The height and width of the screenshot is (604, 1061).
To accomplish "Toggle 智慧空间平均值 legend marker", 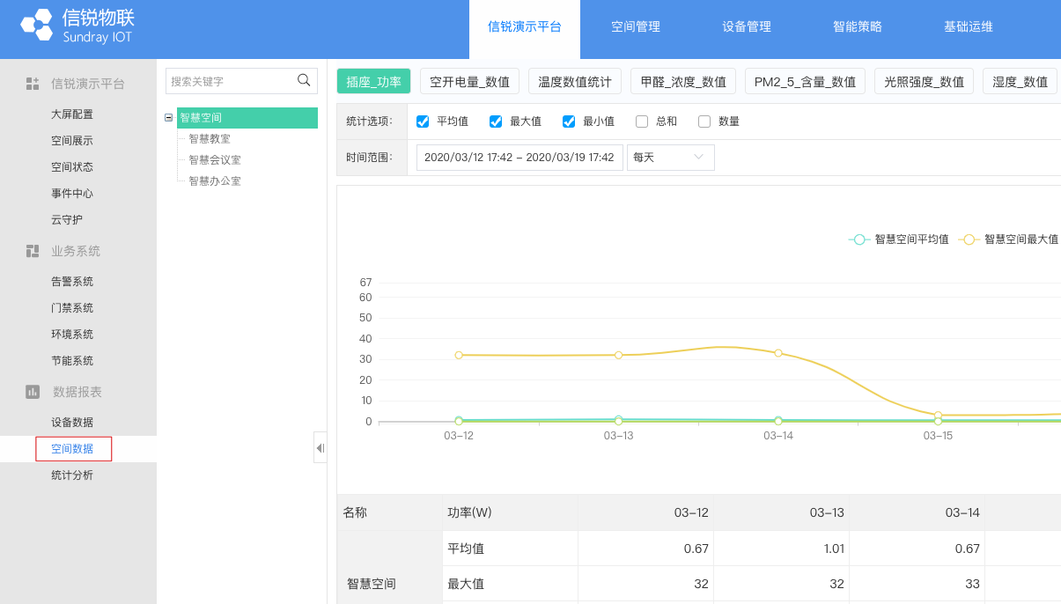I will [859, 239].
